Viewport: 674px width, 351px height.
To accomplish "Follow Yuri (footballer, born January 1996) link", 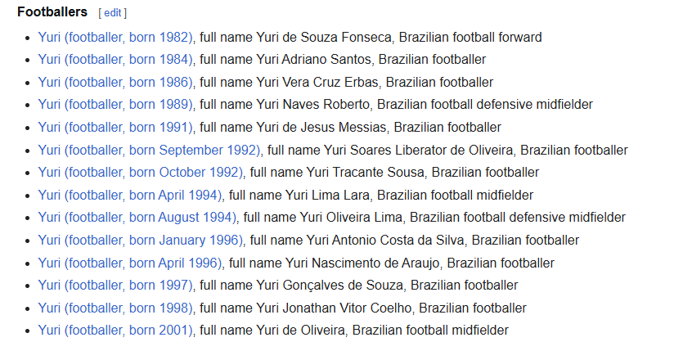I will [x=141, y=240].
